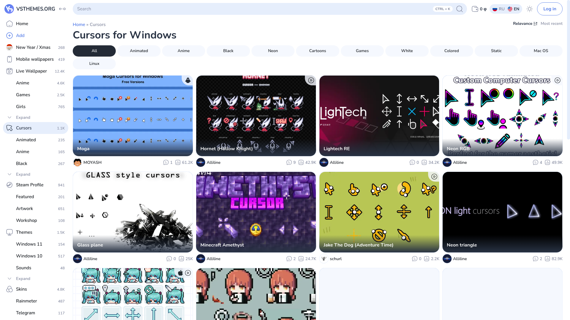Open schurl author avatar

324,259
